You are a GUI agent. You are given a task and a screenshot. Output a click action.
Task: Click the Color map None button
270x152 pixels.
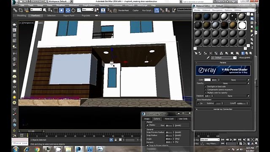(233, 80)
